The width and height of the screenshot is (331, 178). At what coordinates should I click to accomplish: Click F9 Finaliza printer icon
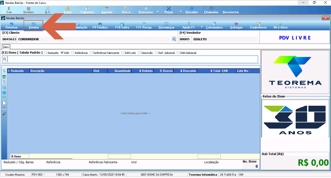coord(100,24)
